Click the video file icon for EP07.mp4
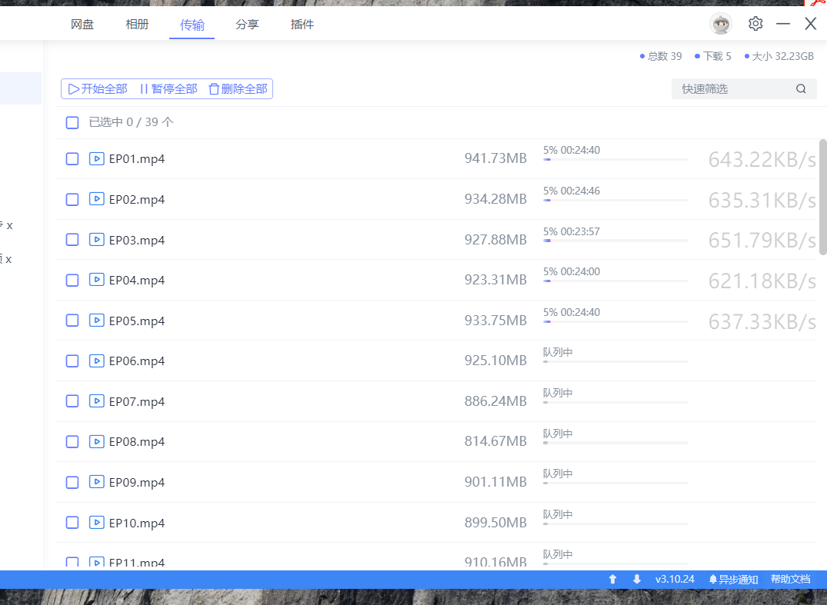The width and height of the screenshot is (827, 605). 96,401
